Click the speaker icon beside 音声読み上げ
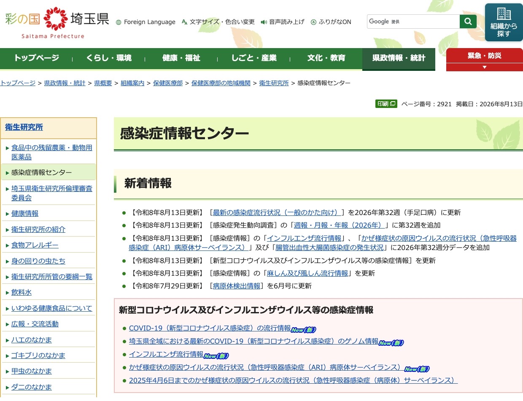The image size is (523, 401). (264, 22)
